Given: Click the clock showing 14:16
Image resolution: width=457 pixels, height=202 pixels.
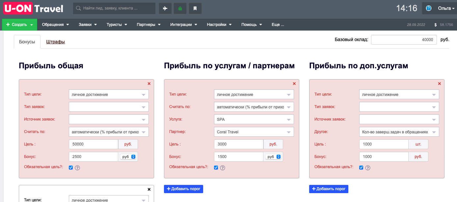Looking at the screenshot, I should pos(407,8).
